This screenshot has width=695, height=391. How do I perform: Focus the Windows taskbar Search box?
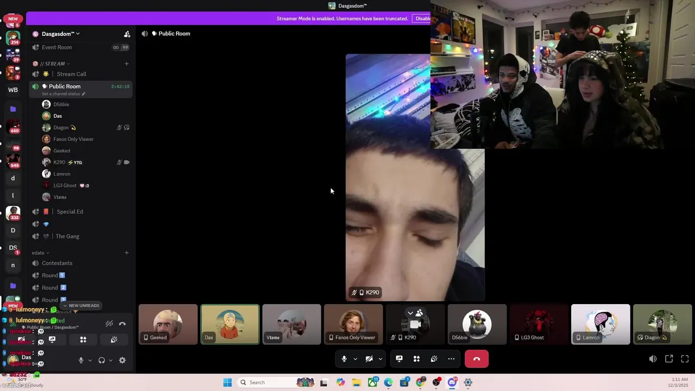276,382
